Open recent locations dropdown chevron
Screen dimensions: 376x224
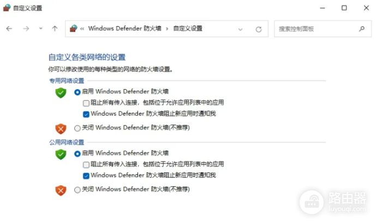coord(41,28)
